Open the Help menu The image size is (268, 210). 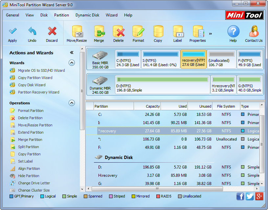click(x=128, y=15)
